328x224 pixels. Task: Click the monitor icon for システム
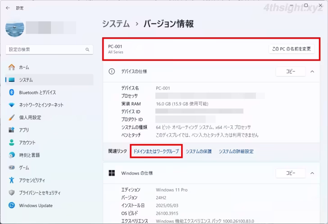[12, 80]
